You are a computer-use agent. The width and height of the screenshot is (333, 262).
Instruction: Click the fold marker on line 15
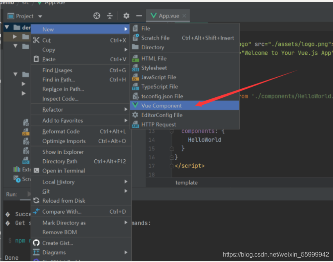[x=172, y=148]
